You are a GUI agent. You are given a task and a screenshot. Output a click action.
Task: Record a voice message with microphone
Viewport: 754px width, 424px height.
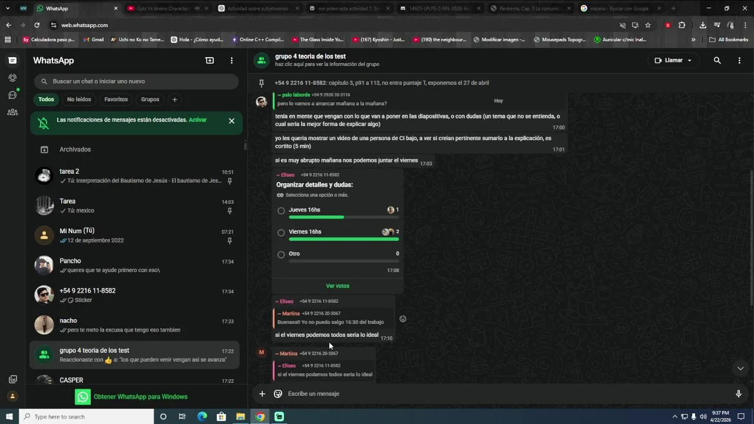tap(739, 393)
